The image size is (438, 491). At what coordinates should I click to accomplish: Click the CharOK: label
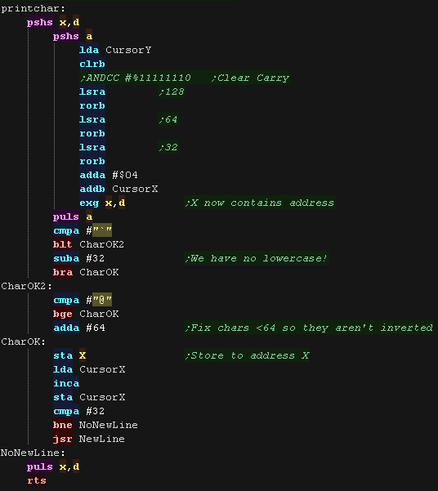tap(23, 341)
